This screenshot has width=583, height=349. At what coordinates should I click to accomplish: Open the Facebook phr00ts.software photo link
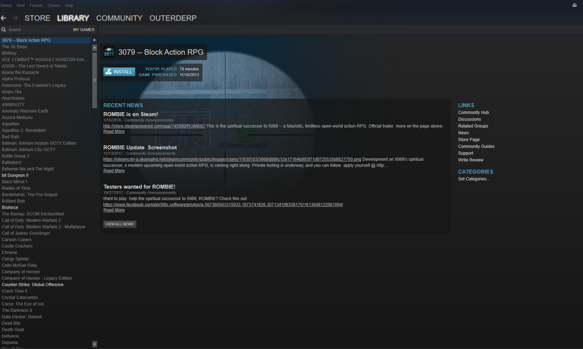coord(223,205)
